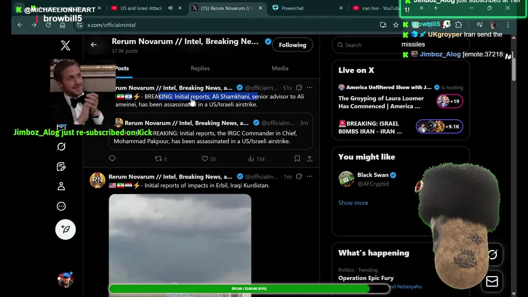Open Operation Epic Fury trend
Viewport: 528px width, 297px height.
(366, 278)
